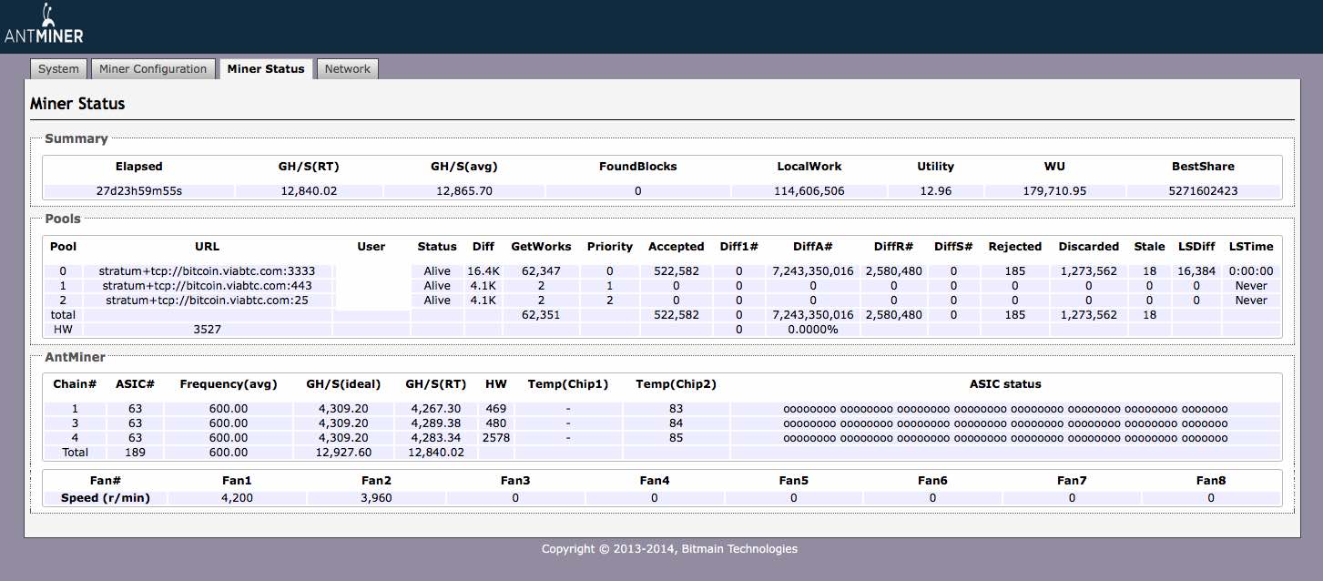Click the AntMiner logo in header
The height and width of the screenshot is (581, 1323).
44,25
